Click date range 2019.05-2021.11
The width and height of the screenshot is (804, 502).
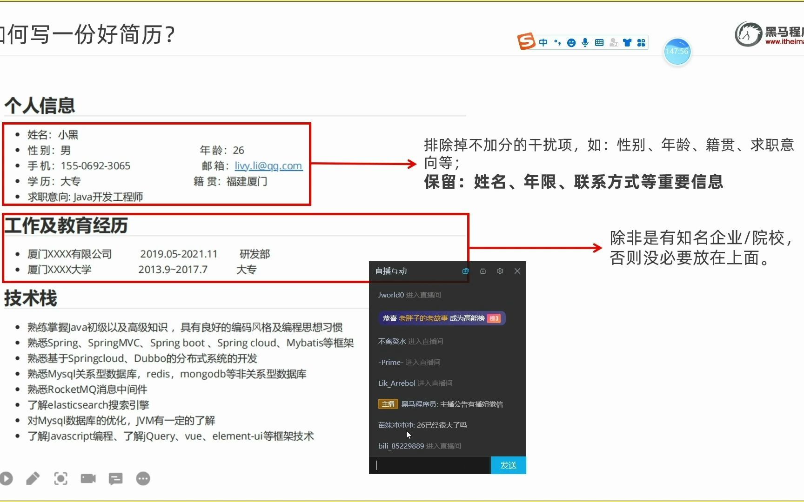pos(179,254)
